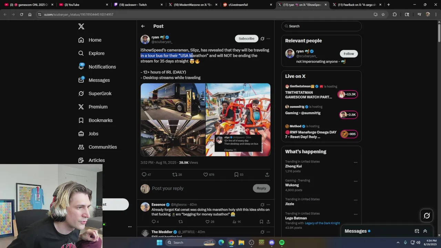Open Discord from taskbar
This screenshot has width=441, height=248.
click(x=271, y=242)
